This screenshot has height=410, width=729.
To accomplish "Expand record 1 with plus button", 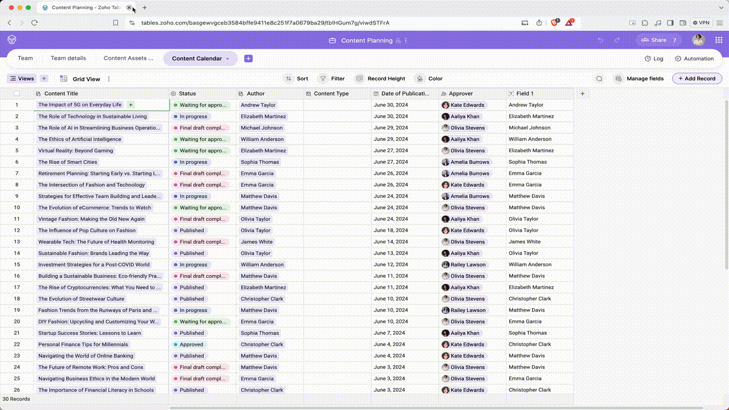I will coord(130,105).
